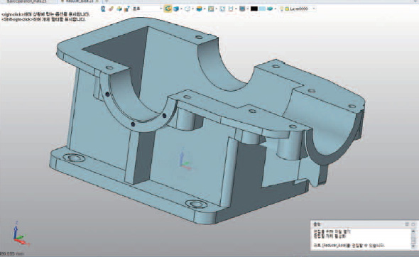419x257 pixels.
Task: Expand the Layer0000 layer dropdown
Action: (314, 9)
